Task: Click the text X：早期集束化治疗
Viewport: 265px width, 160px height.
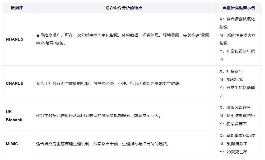Action: coord(237,136)
